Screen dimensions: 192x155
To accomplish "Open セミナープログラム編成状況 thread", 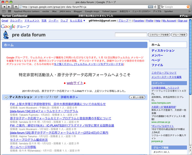I will click(x=29, y=140).
